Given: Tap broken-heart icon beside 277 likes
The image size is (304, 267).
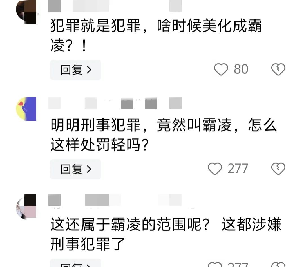Looking at the screenshot, I should coord(278,169).
